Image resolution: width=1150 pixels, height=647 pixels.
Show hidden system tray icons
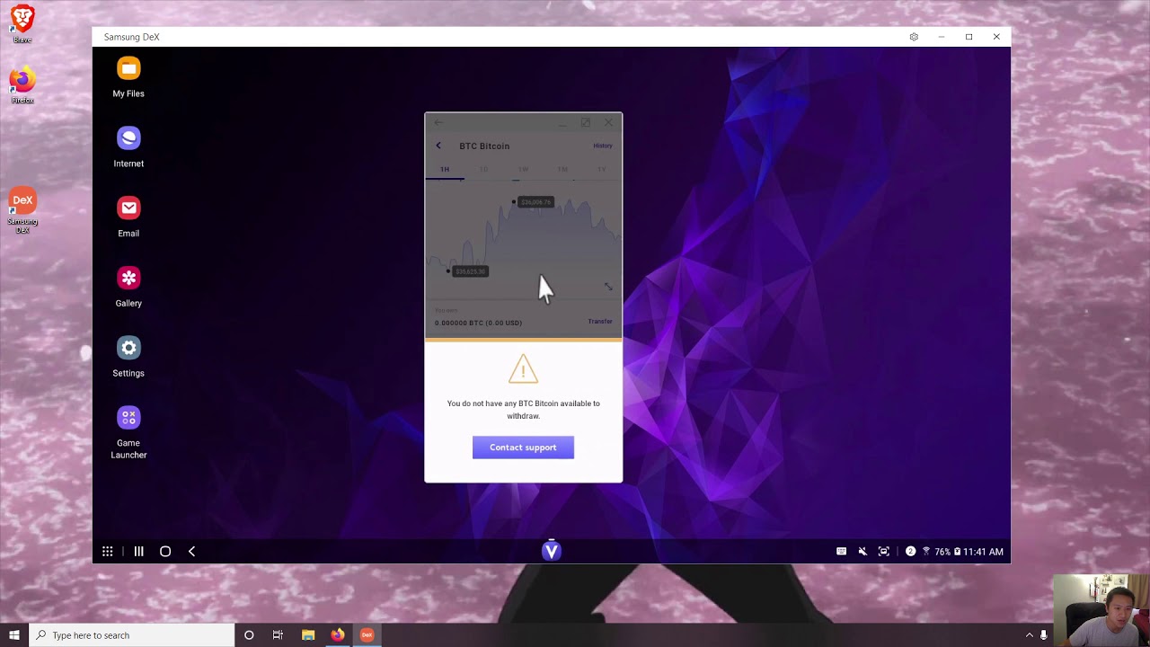point(1029,635)
